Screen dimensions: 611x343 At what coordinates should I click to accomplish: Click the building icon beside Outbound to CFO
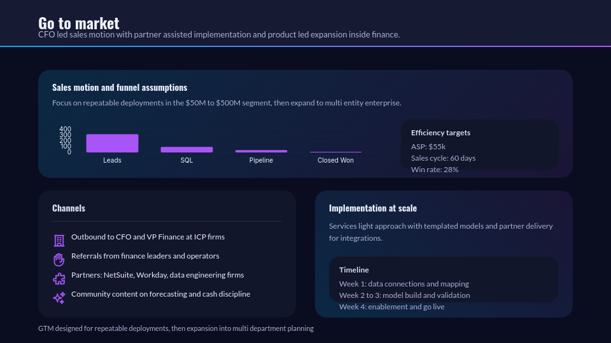pyautogui.click(x=59, y=240)
